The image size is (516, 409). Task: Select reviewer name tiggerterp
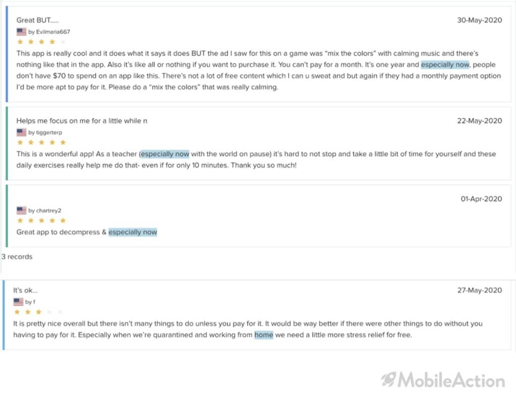pyautogui.click(x=49, y=132)
